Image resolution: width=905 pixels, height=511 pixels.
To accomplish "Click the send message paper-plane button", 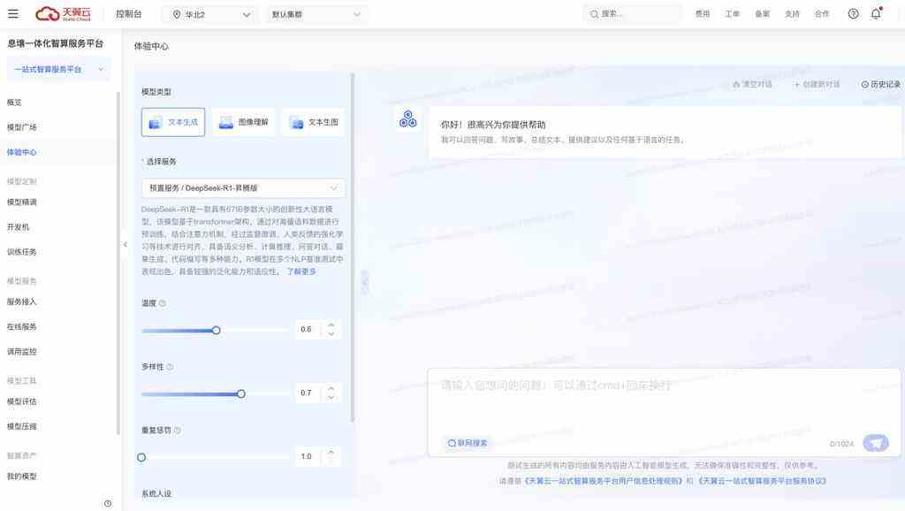I will click(x=876, y=443).
